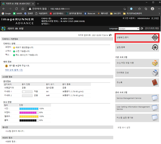Screen dimensions: 161x144
Task: Open the 케이사존 bookmark
Action: 103,13
